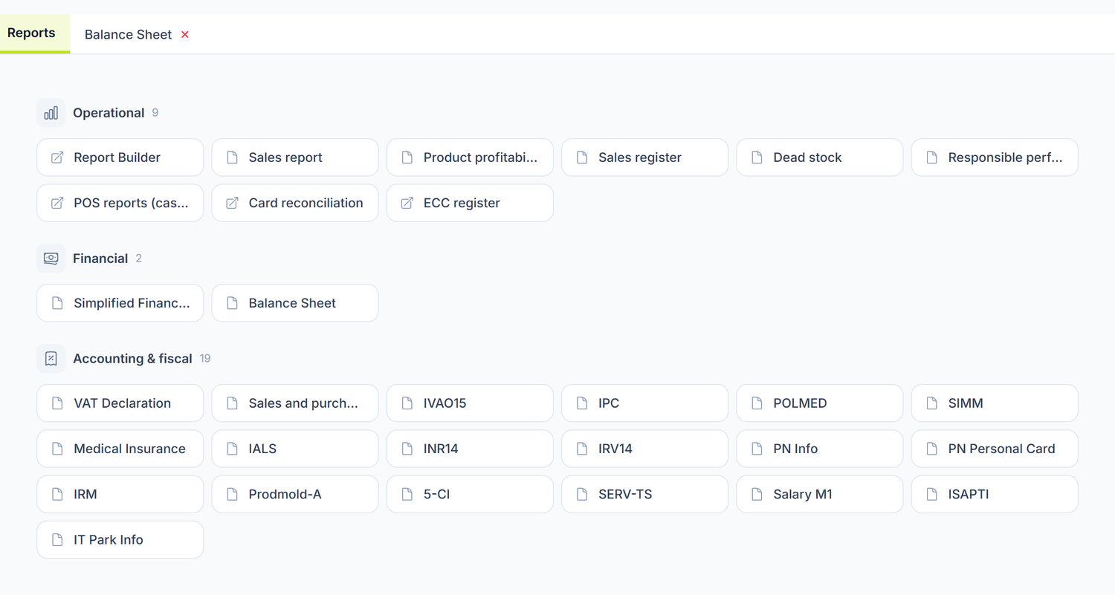This screenshot has height=595, width=1115.
Task: Click the external link icon on Report Builder
Action: coord(57,157)
